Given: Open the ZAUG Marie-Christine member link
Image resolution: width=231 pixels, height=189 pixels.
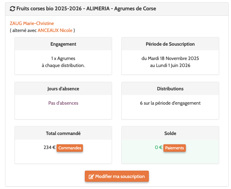Looking at the screenshot, I should 32,23.
